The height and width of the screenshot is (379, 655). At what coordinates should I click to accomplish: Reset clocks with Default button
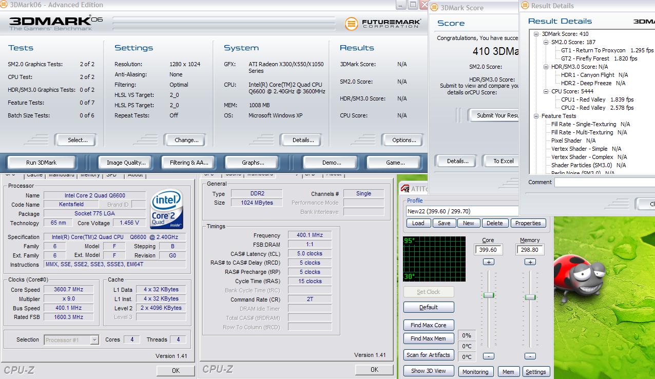(x=429, y=307)
